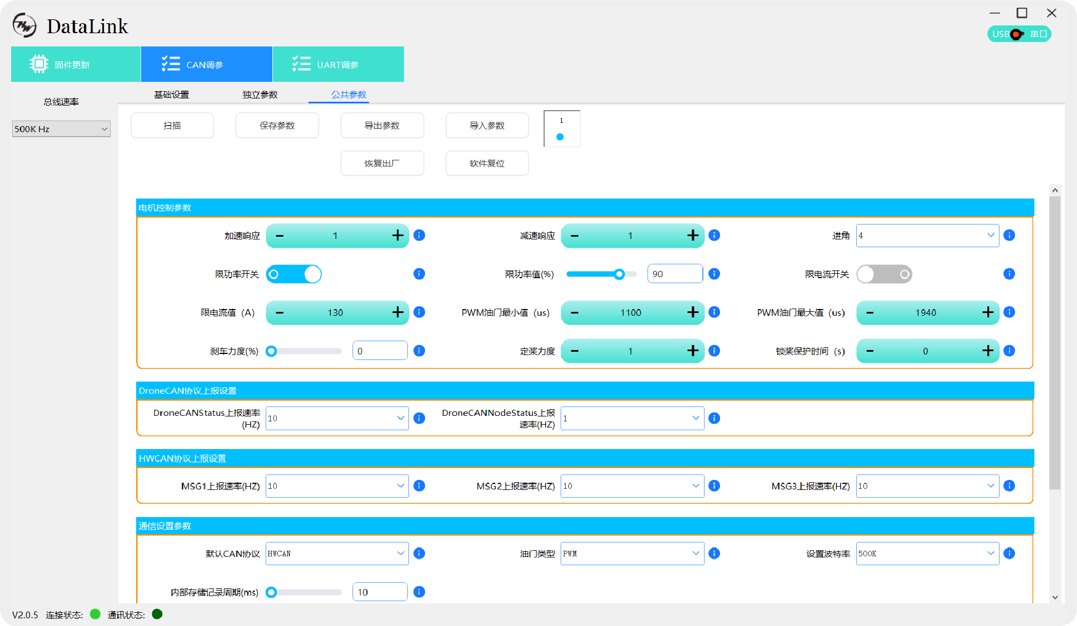Click minus icon for 锁桨保护时间
1077x626 pixels.
point(870,351)
